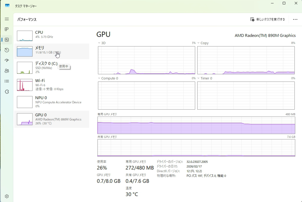Viewport: 302px width, 202px height.
Task: Expand the Copy engine graph dropdown
Action: coord(198,43)
